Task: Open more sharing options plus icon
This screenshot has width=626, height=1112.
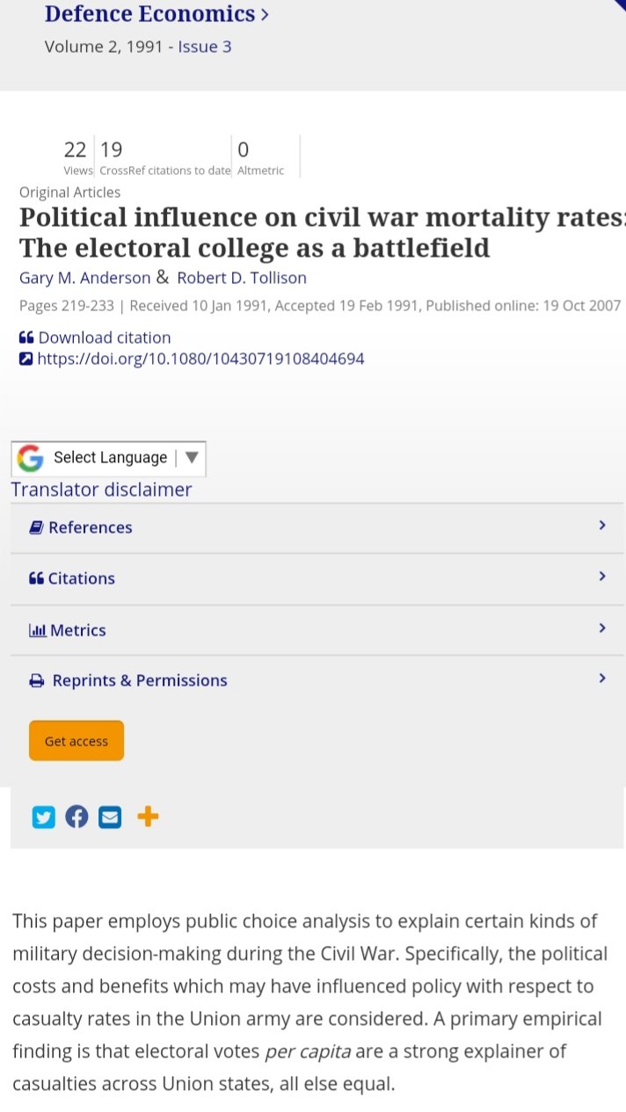Action: 148,817
